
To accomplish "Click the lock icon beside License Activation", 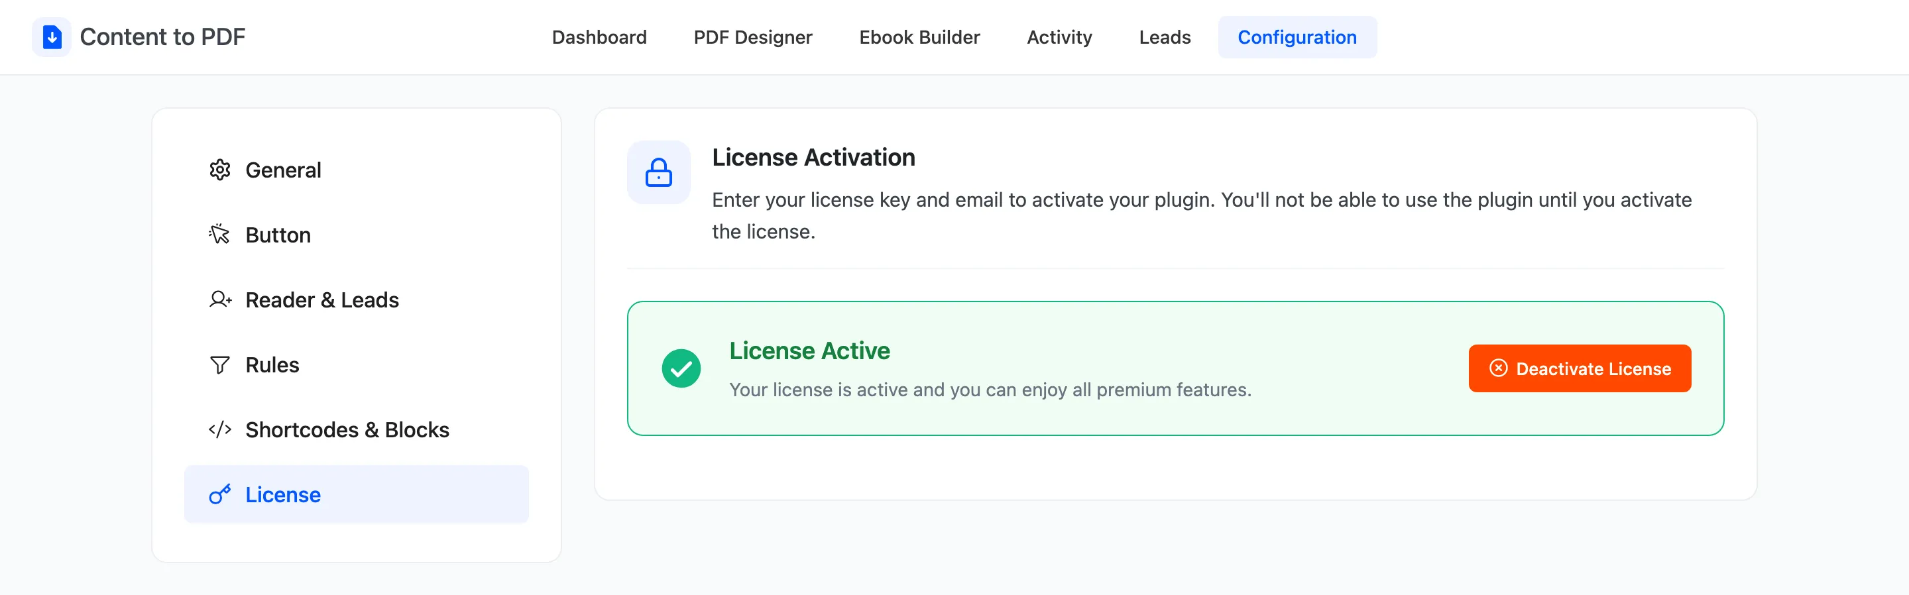I will [x=658, y=173].
